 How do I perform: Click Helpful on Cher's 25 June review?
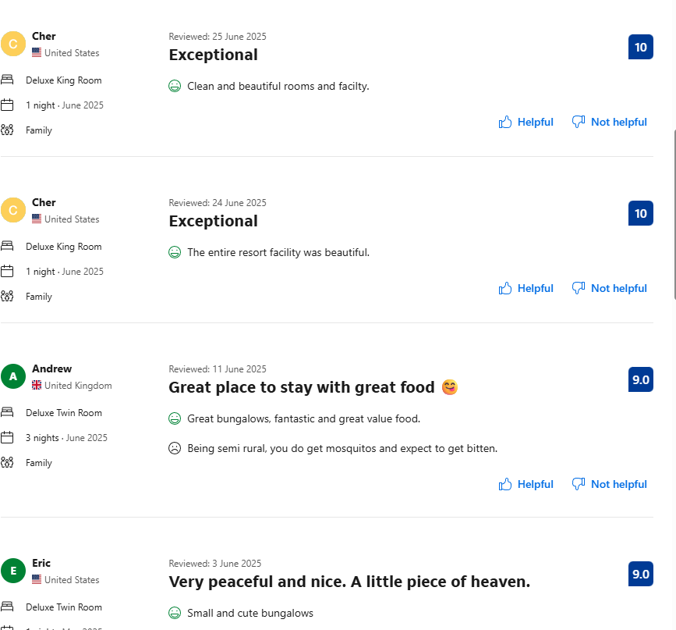pos(526,122)
